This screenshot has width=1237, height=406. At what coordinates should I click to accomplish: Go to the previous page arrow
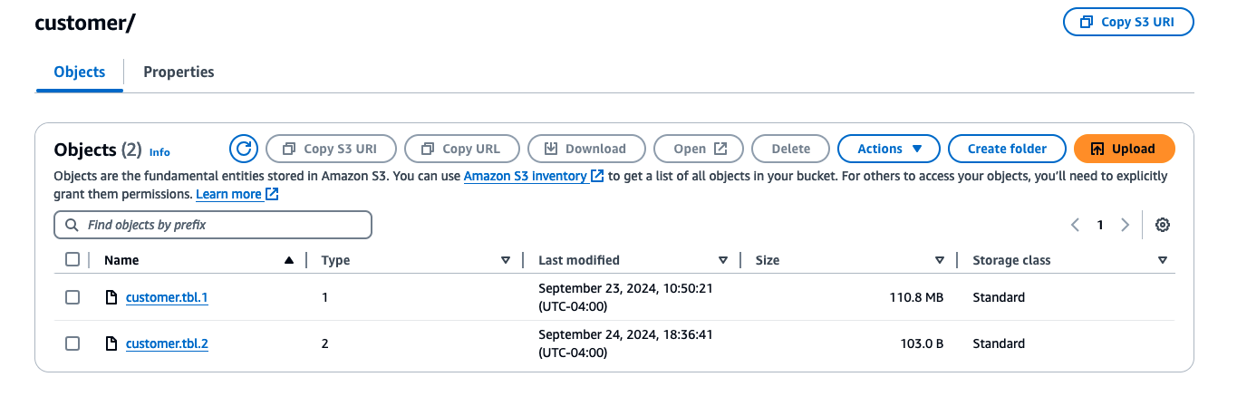pos(1075,225)
